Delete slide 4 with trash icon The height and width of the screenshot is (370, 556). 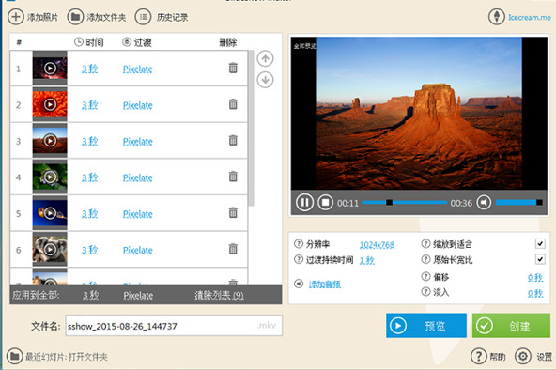click(x=233, y=177)
